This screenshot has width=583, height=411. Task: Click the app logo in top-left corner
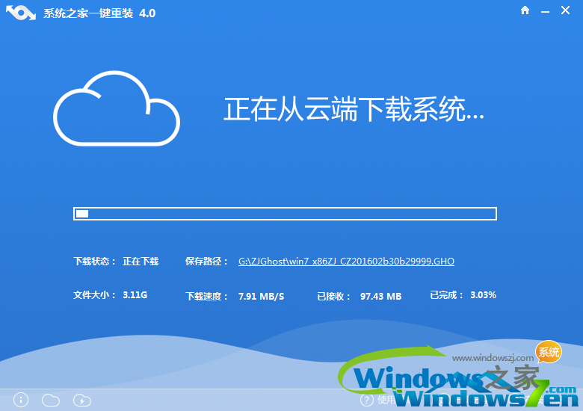pyautogui.click(x=18, y=13)
